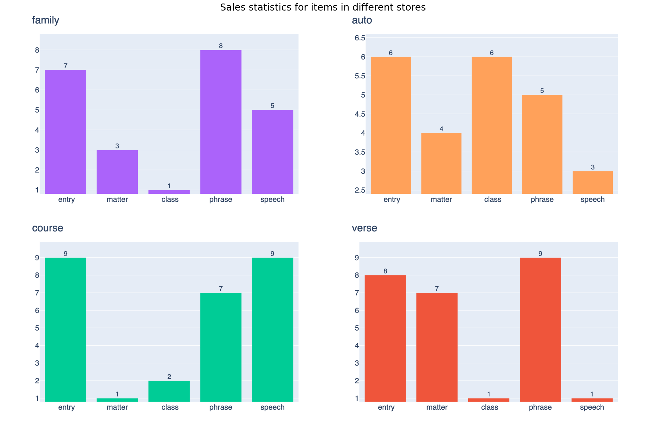
Task: Click the speech bar in family chart
Action: point(272,152)
